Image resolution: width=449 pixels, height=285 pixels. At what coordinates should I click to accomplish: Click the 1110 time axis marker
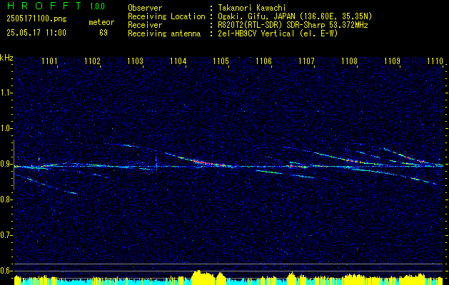[x=435, y=61]
